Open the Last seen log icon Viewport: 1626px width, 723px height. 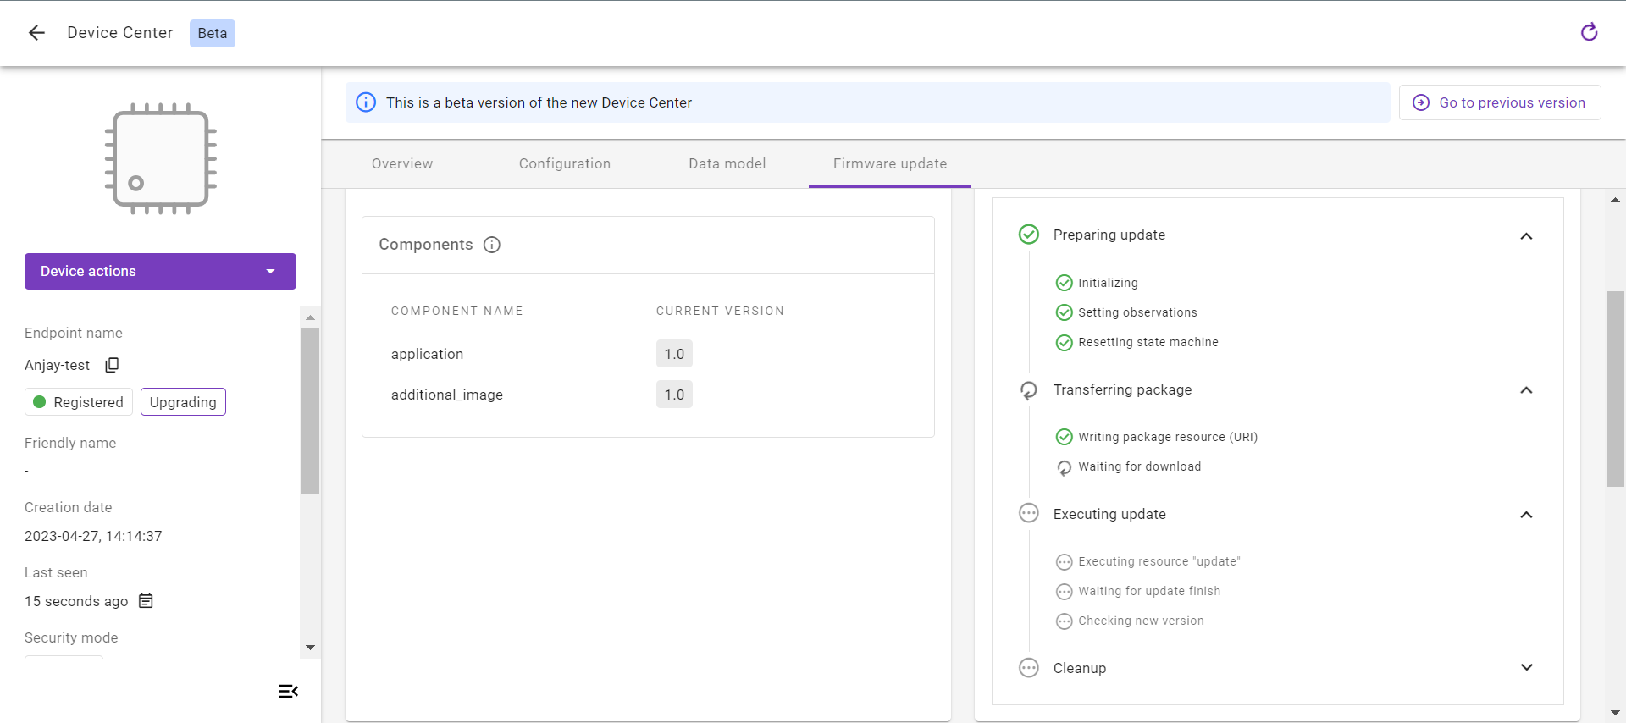click(x=146, y=601)
